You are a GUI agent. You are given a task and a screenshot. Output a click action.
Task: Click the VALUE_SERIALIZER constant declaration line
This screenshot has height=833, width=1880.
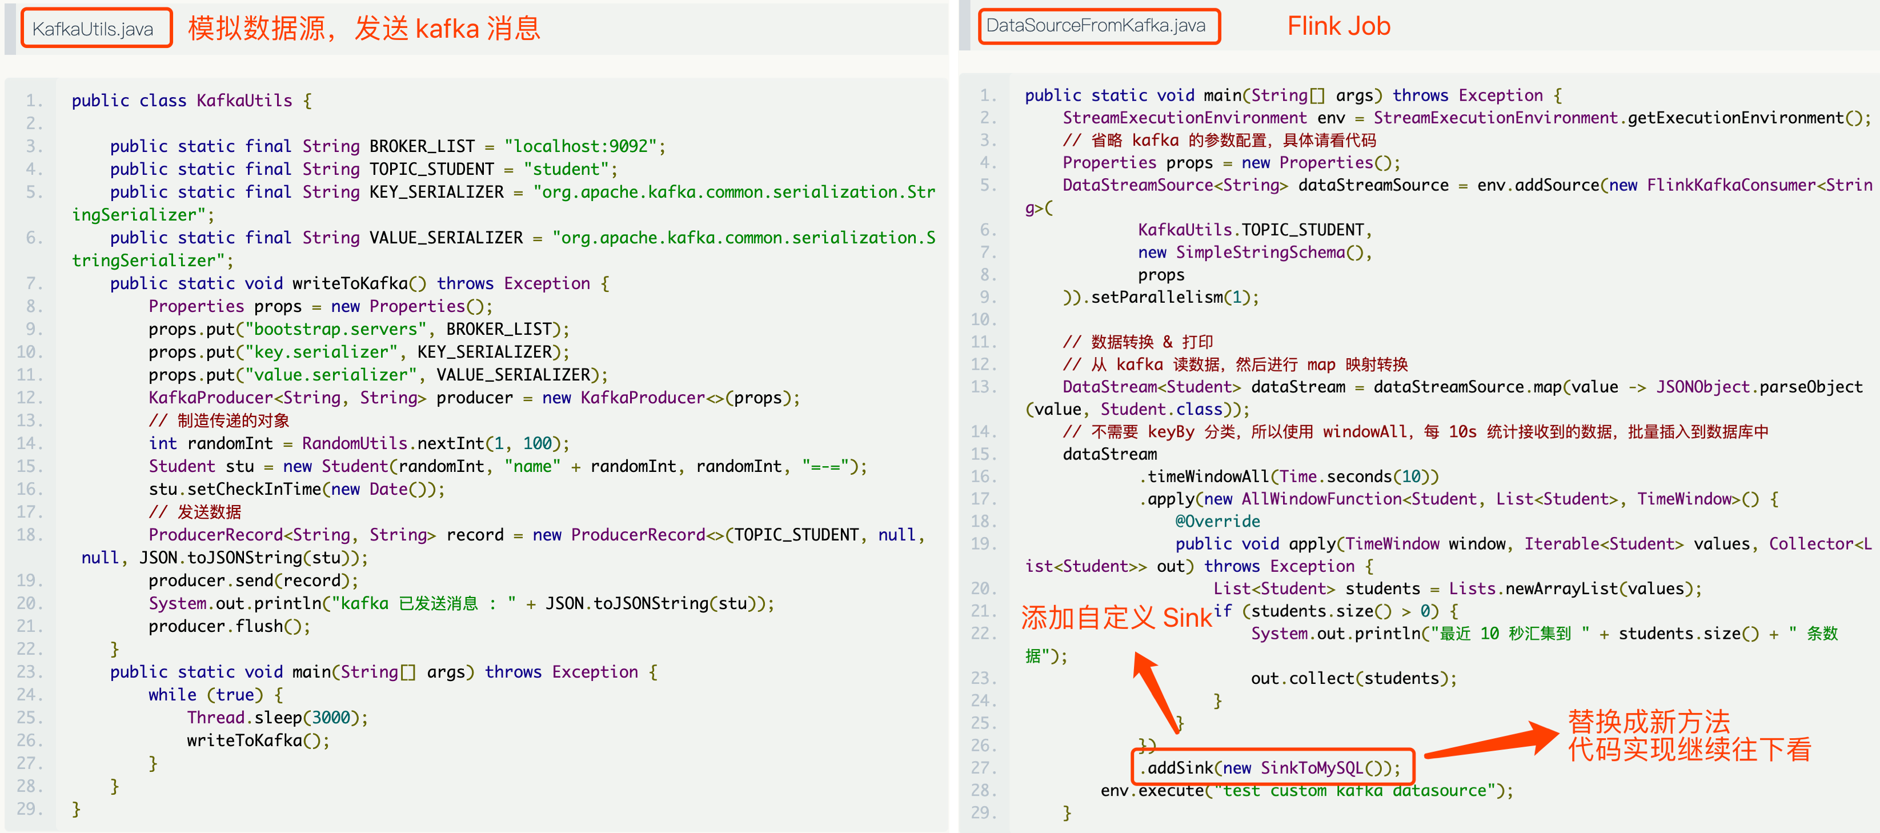click(x=504, y=249)
